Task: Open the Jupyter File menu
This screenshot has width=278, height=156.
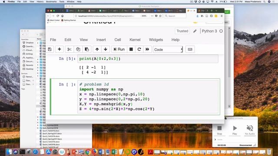Action: [x=53, y=40]
